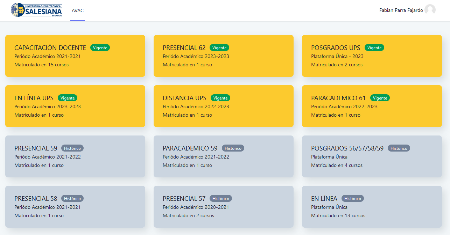This screenshot has height=235, width=450.
Task: Click Histórico badge beside PARACADEMICO 59
Action: coord(233,148)
